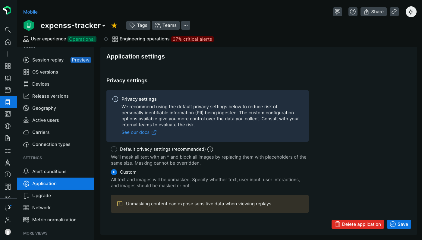
Task: Open the Tags dropdown button
Action: 138,25
